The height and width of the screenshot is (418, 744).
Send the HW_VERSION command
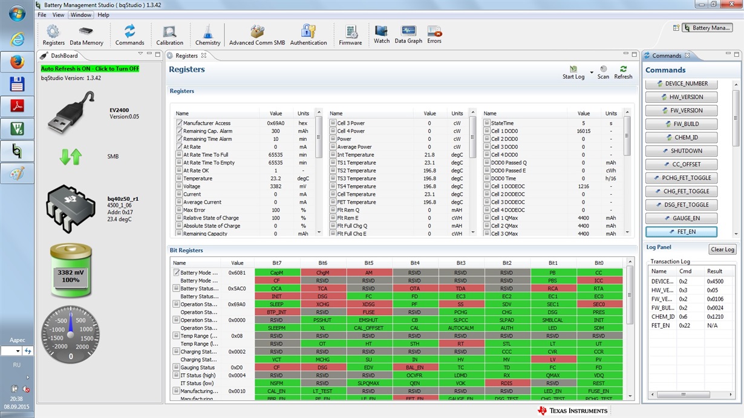tap(682, 97)
